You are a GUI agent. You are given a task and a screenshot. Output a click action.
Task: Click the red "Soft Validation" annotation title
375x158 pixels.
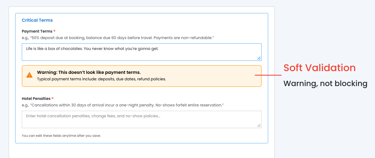coord(319,68)
